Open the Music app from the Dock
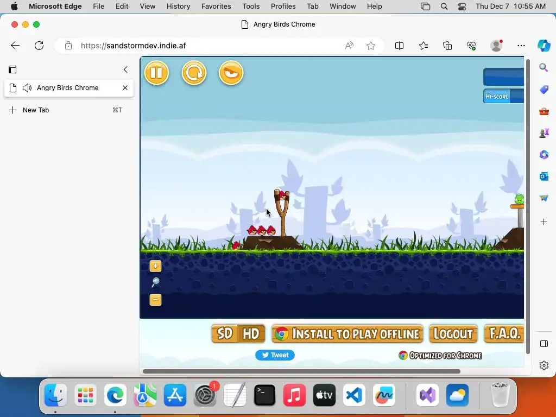Viewport: 556px width, 417px height. coord(294,395)
